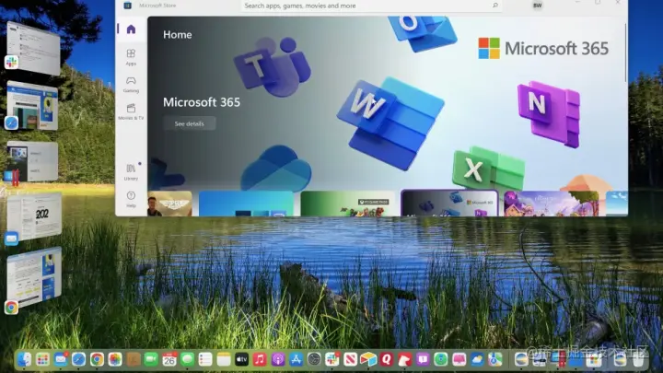Click See details for Microsoft 365

190,123
